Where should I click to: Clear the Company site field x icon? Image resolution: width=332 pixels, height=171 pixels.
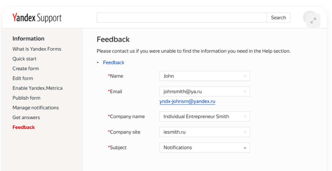tap(245, 132)
